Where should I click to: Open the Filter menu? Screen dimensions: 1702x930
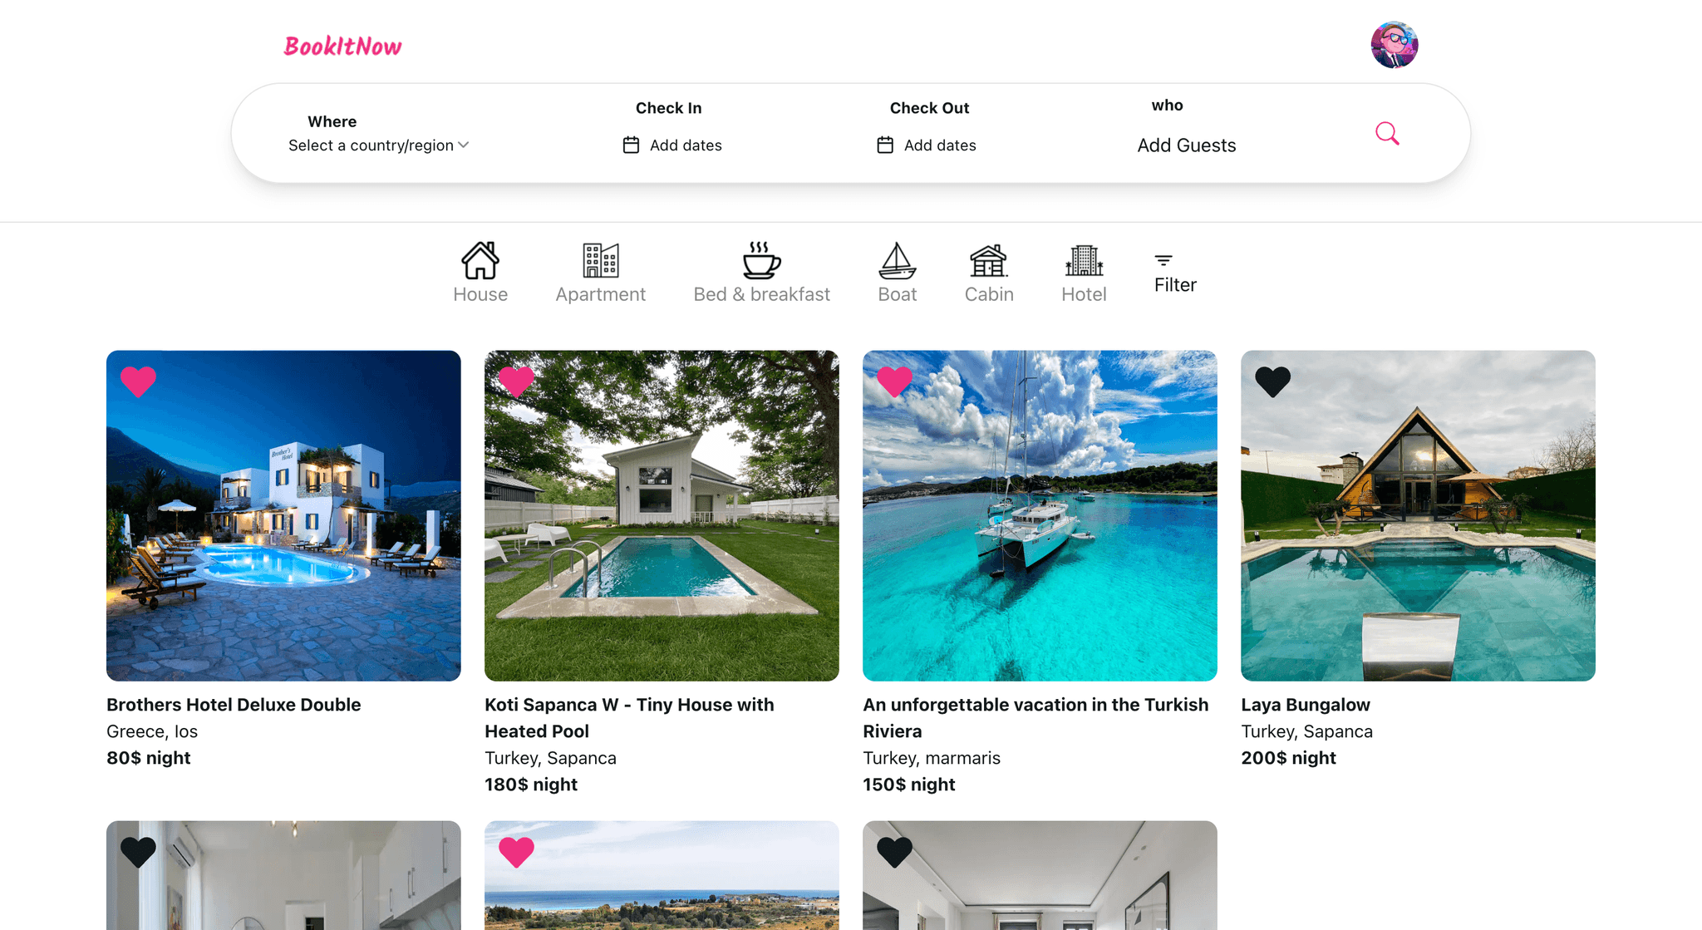1174,273
